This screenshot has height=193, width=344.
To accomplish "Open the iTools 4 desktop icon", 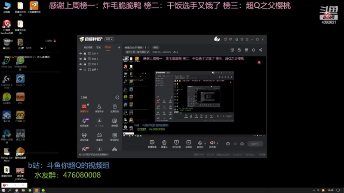I will (x=20, y=80).
